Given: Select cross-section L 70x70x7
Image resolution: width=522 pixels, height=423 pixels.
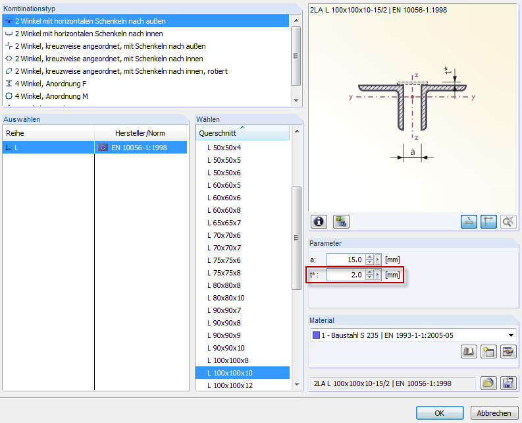Looking at the screenshot, I should tap(242, 248).
